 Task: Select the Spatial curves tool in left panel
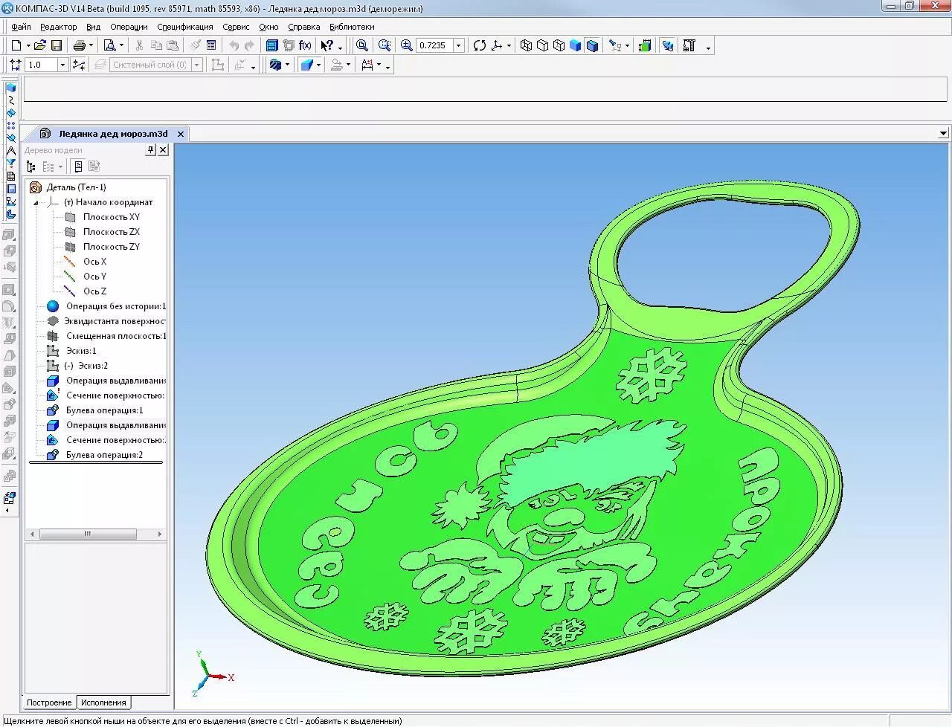[x=10, y=100]
